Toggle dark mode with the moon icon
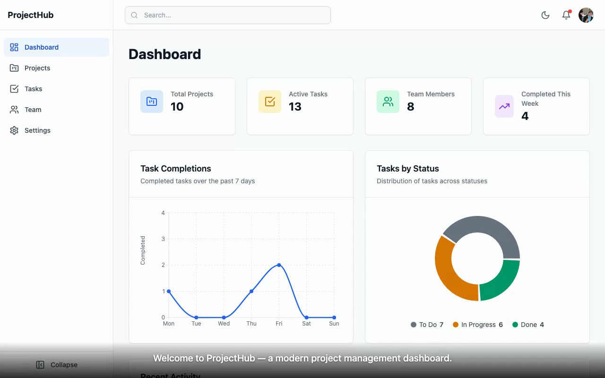The height and width of the screenshot is (378, 605). 545,15
